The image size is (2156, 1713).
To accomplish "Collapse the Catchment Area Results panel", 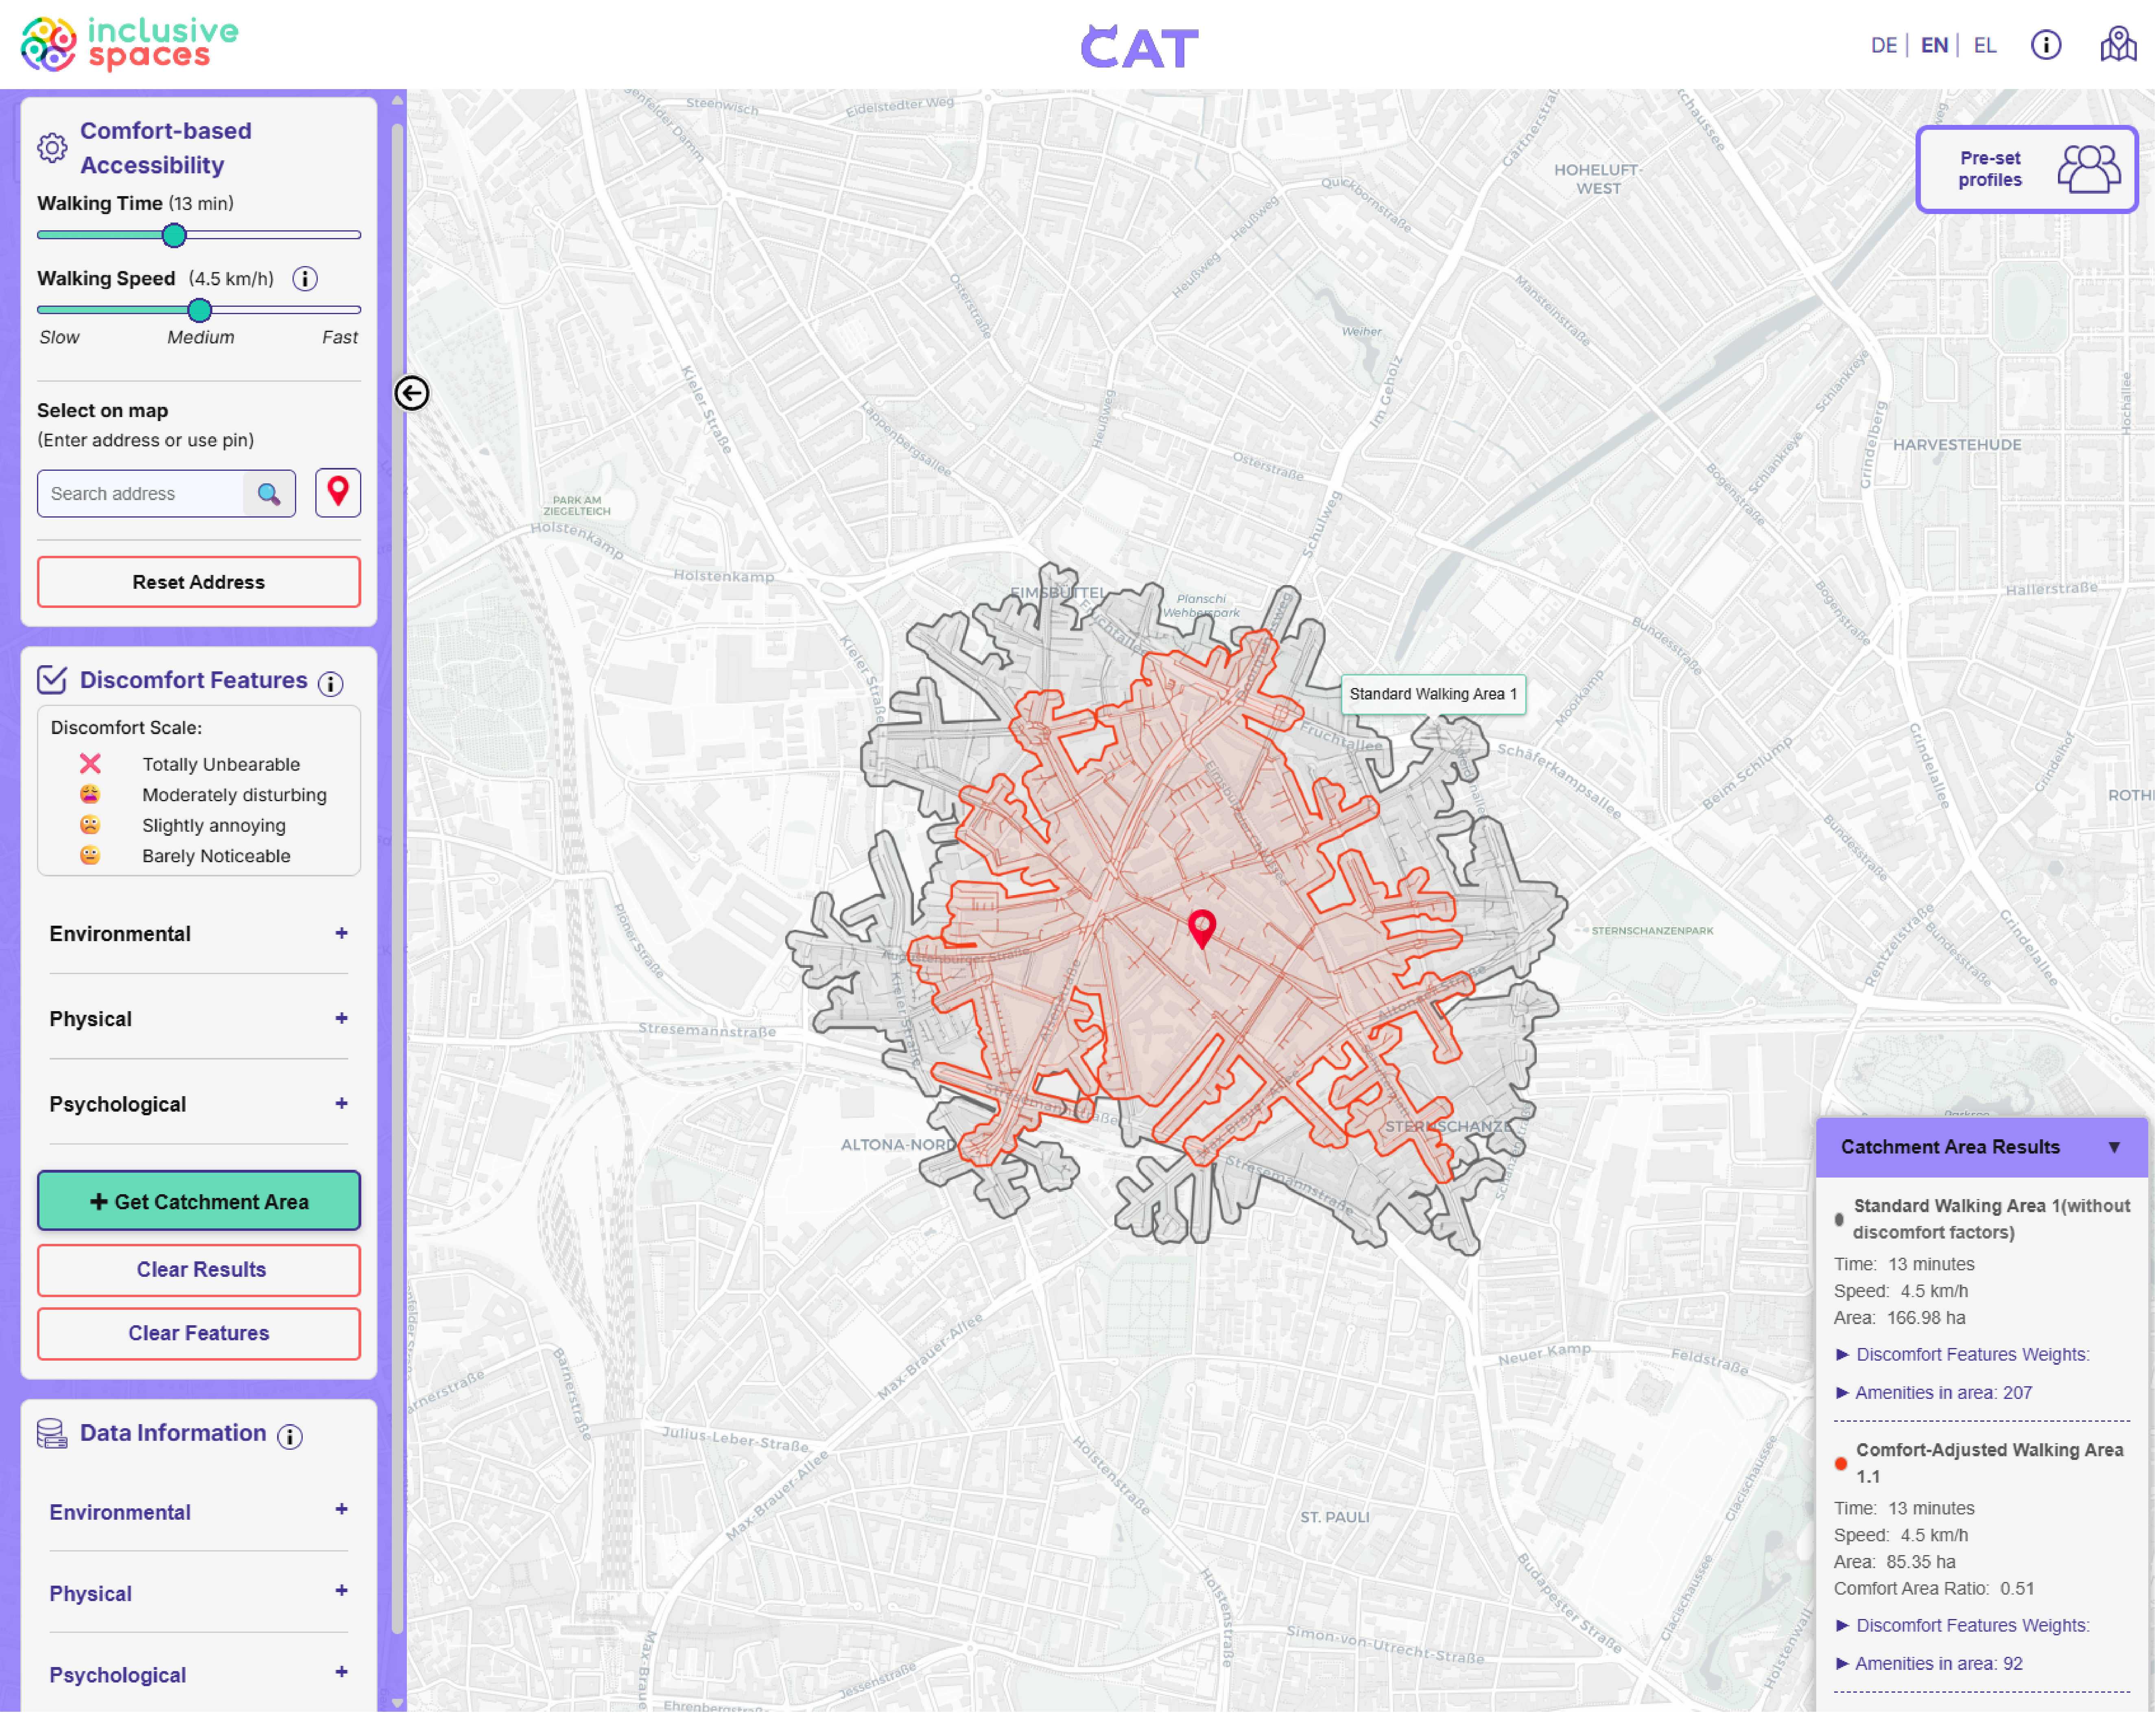I will tap(2114, 1147).
